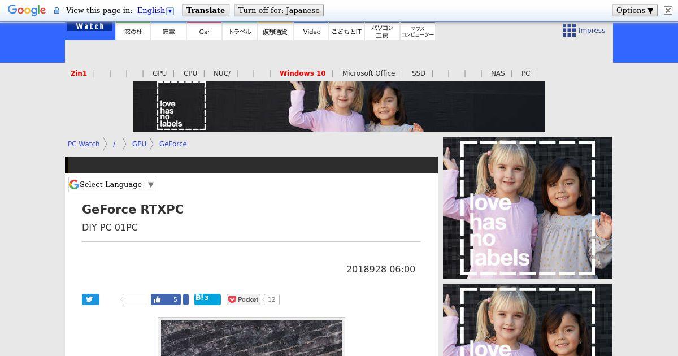Click the Watch site logo
The height and width of the screenshot is (356, 678).
[89, 27]
